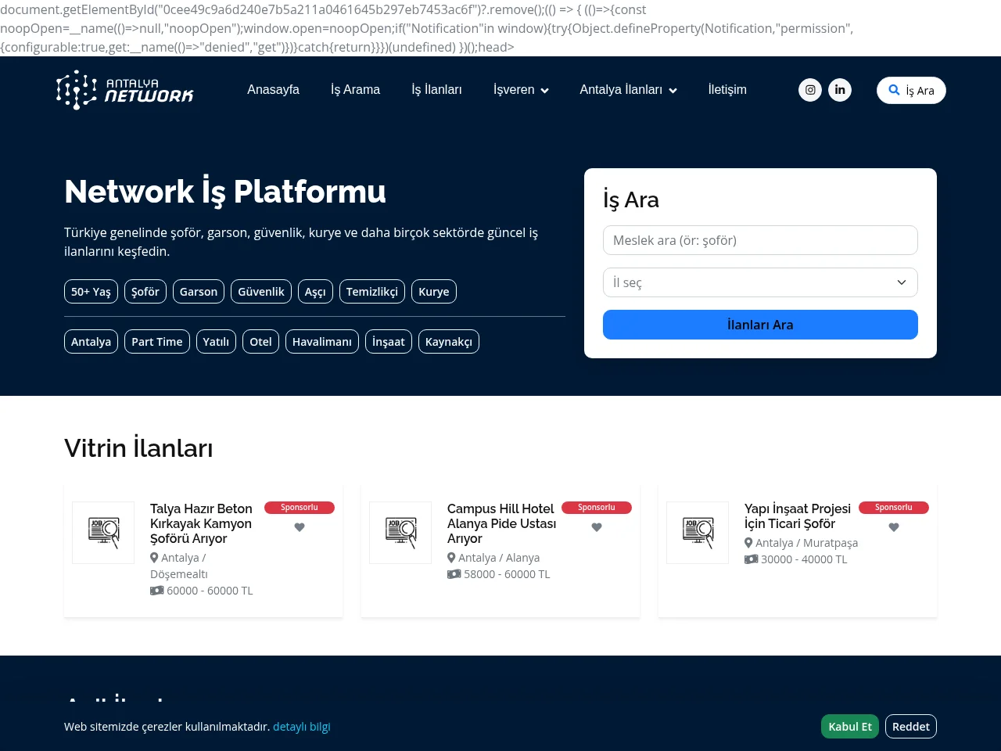Image resolution: width=1001 pixels, height=751 pixels.
Task: Open the Campus Hill Hotel job thumbnail
Action: click(400, 533)
